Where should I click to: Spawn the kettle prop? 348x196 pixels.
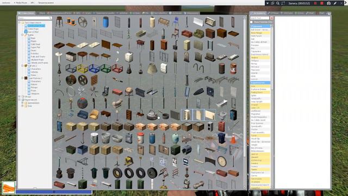(152, 115)
